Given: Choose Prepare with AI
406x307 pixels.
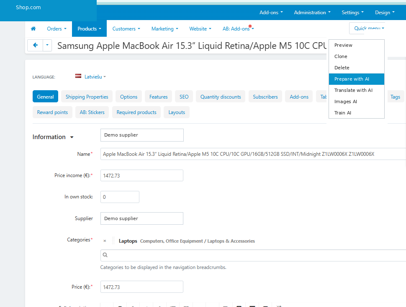Looking at the screenshot, I should pos(356,79).
